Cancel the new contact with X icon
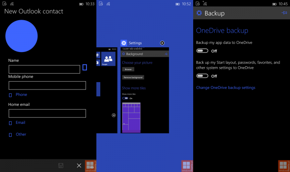The image size is (290, 172). pos(79,166)
